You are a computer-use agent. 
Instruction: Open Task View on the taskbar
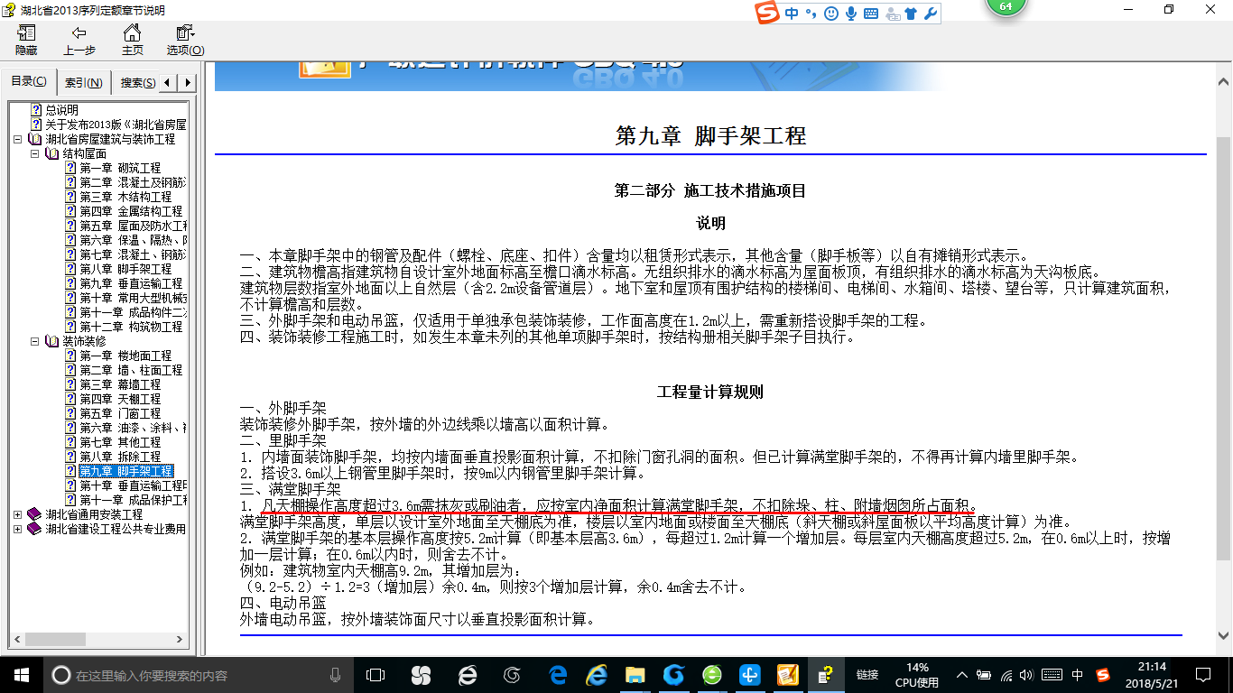point(375,675)
